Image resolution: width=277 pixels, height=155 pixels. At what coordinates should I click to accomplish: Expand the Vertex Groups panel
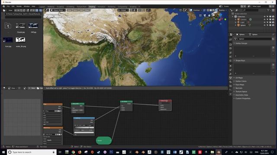click(241, 43)
